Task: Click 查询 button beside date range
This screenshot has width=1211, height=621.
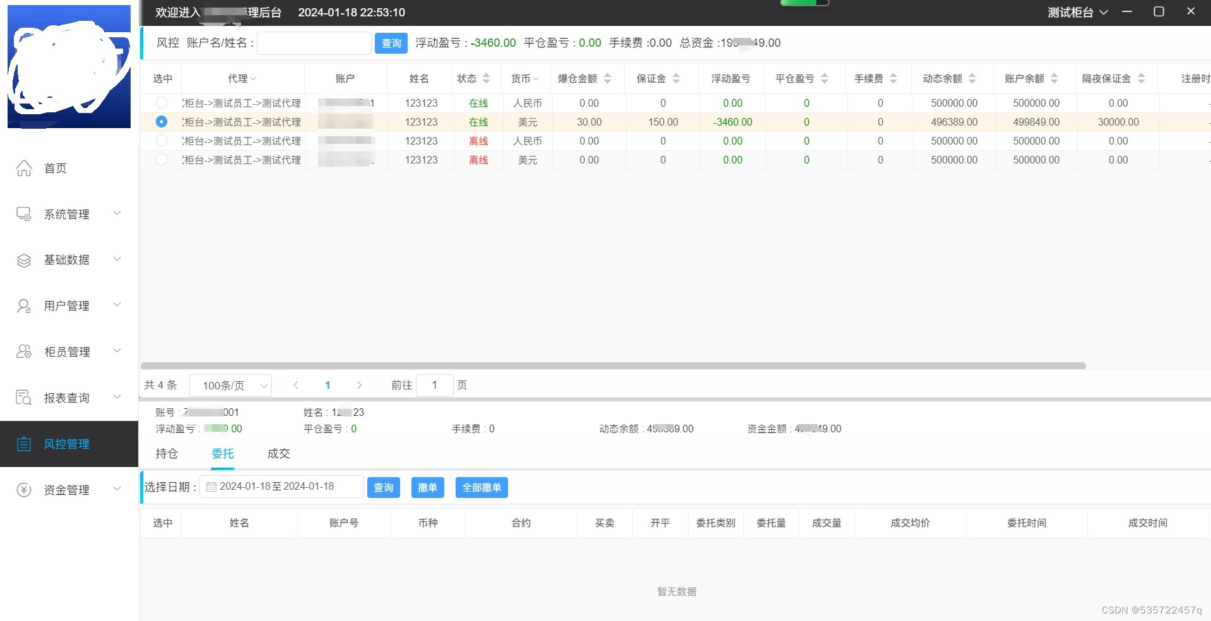Action: (x=384, y=487)
